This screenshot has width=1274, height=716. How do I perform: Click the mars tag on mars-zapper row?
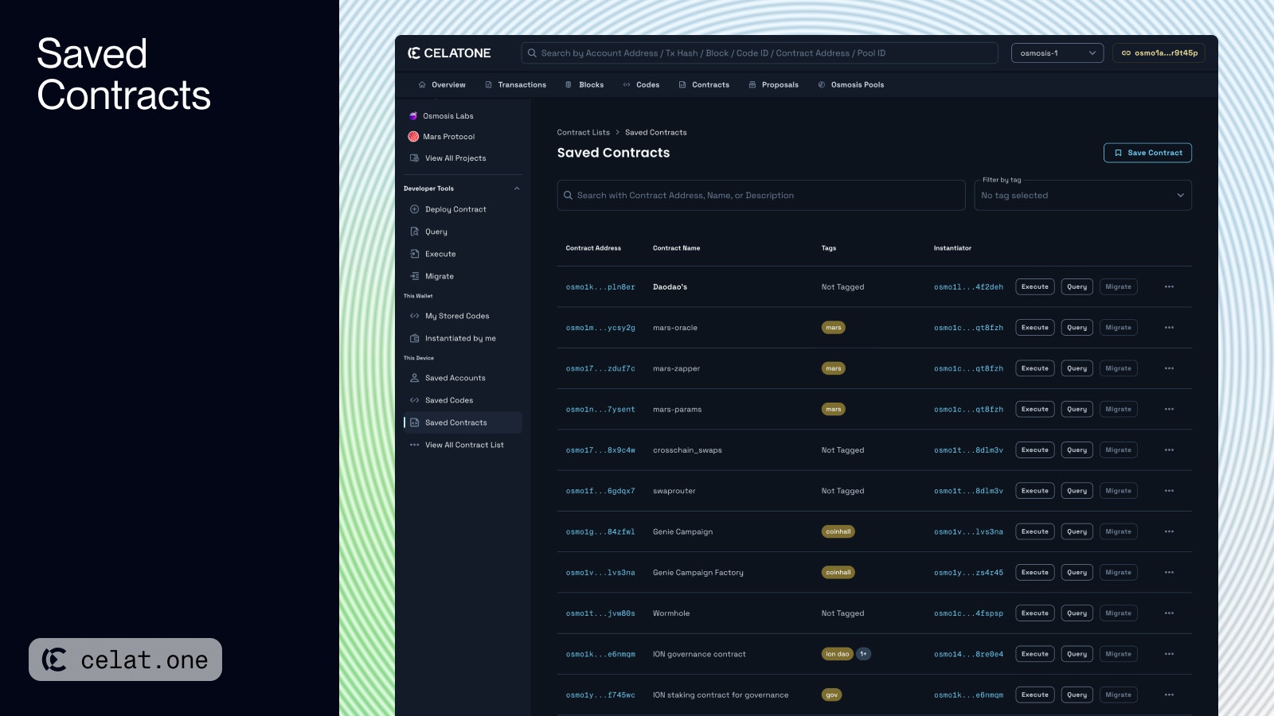point(834,368)
